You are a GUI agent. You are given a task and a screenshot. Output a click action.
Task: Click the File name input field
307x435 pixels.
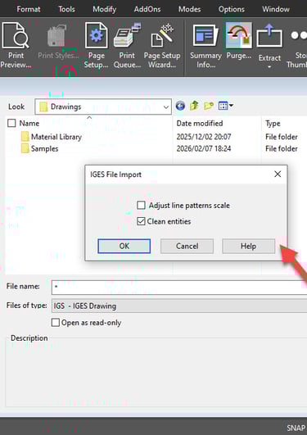pos(179,288)
